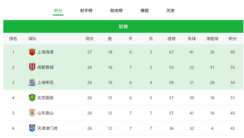Viewport: 244px width, 138px height.
Task: Click the Beijing Guoan (北京国安) green crest
Action: (x=32, y=98)
